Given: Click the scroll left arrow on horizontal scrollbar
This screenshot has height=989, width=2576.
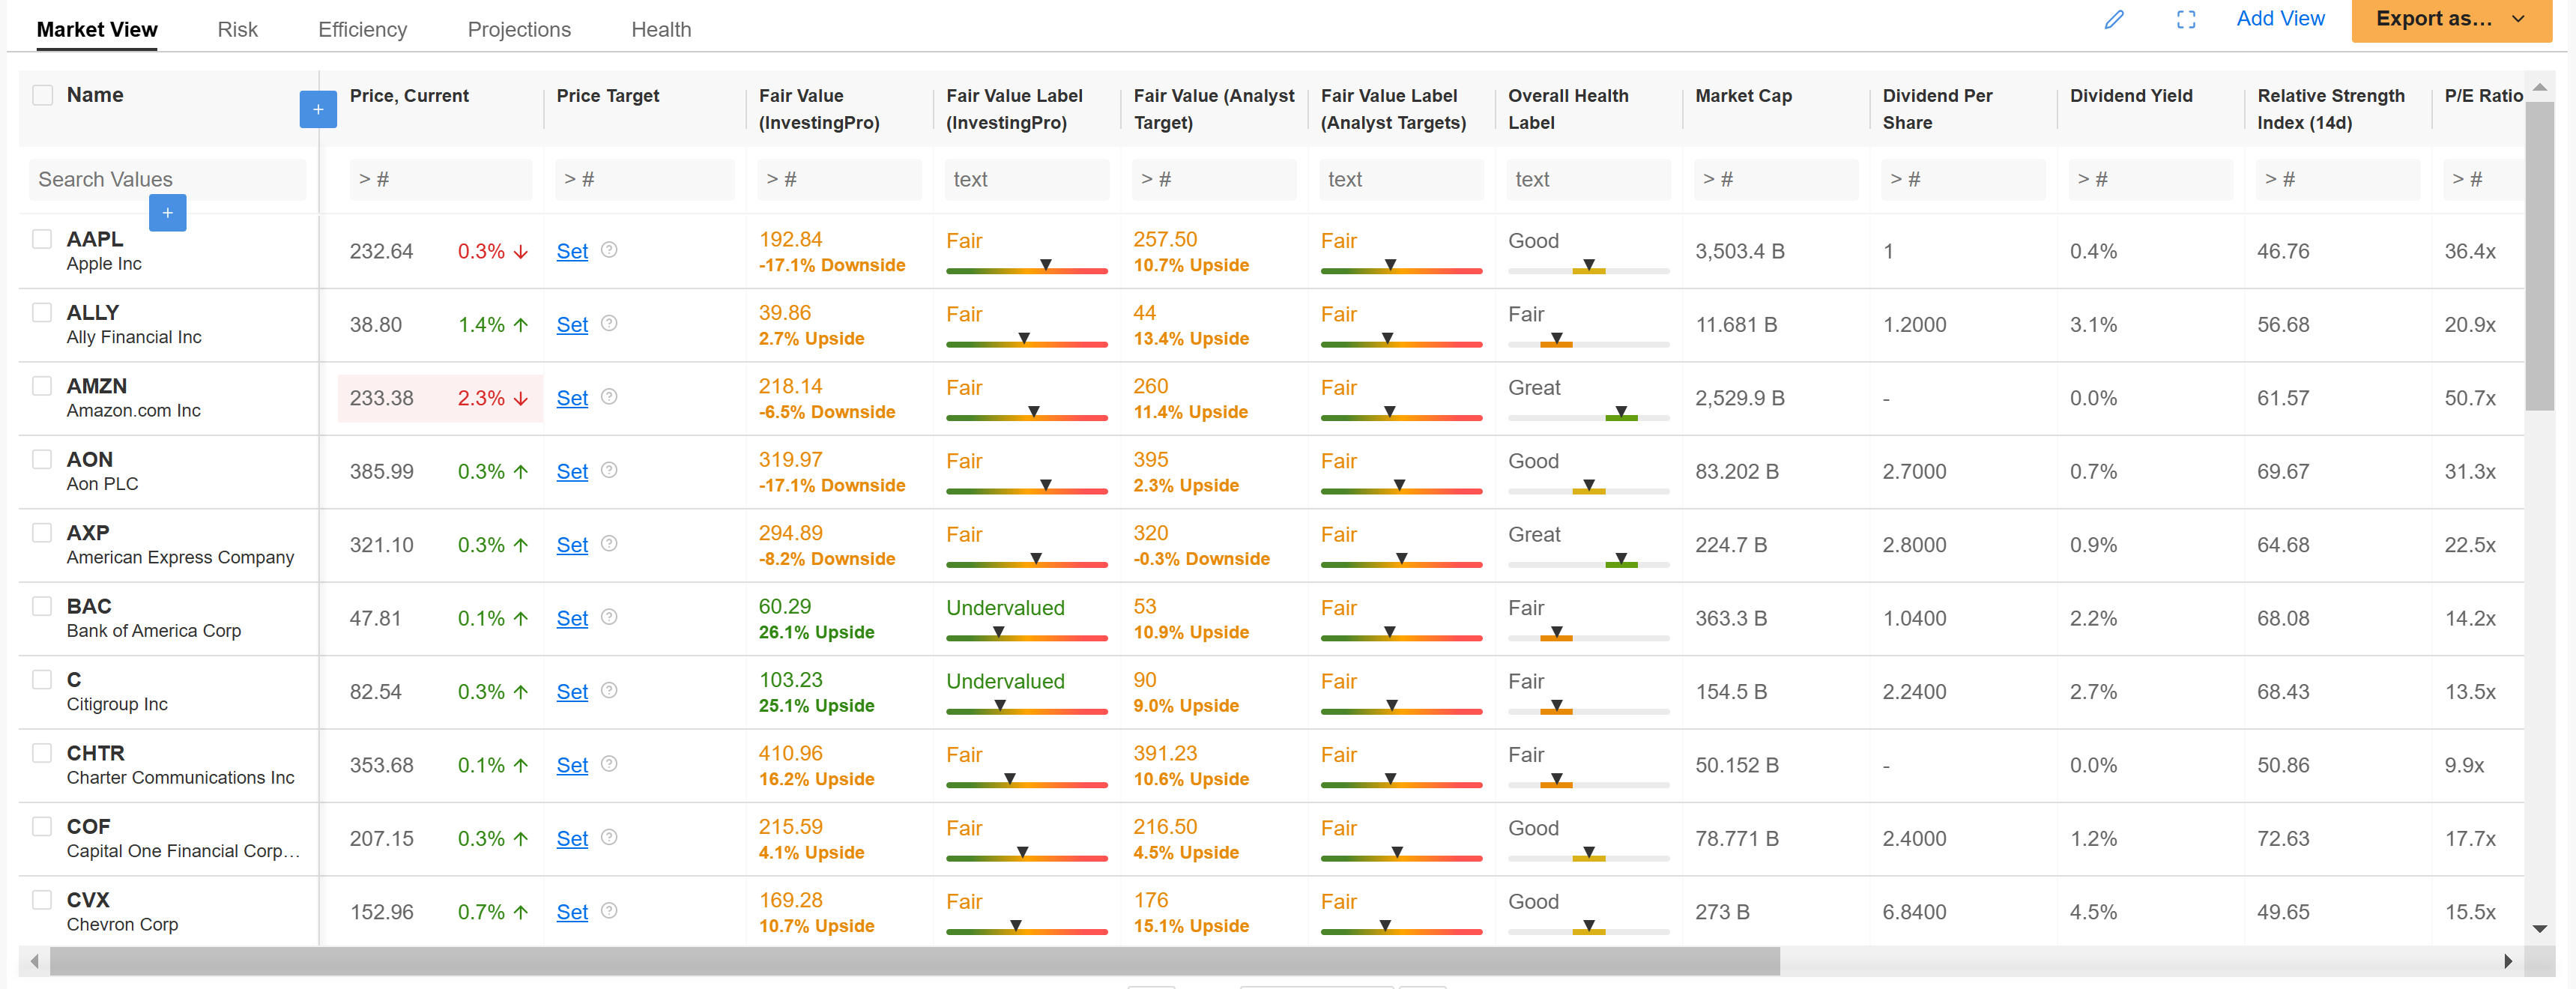Looking at the screenshot, I should pos(35,961).
